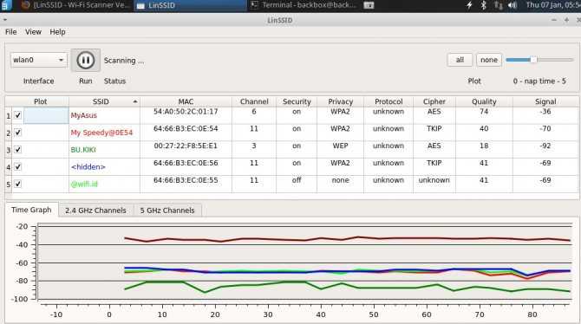Click the keyboard icon in top panel
Image resolution: width=581 pixels, height=324 pixels.
click(369, 5)
